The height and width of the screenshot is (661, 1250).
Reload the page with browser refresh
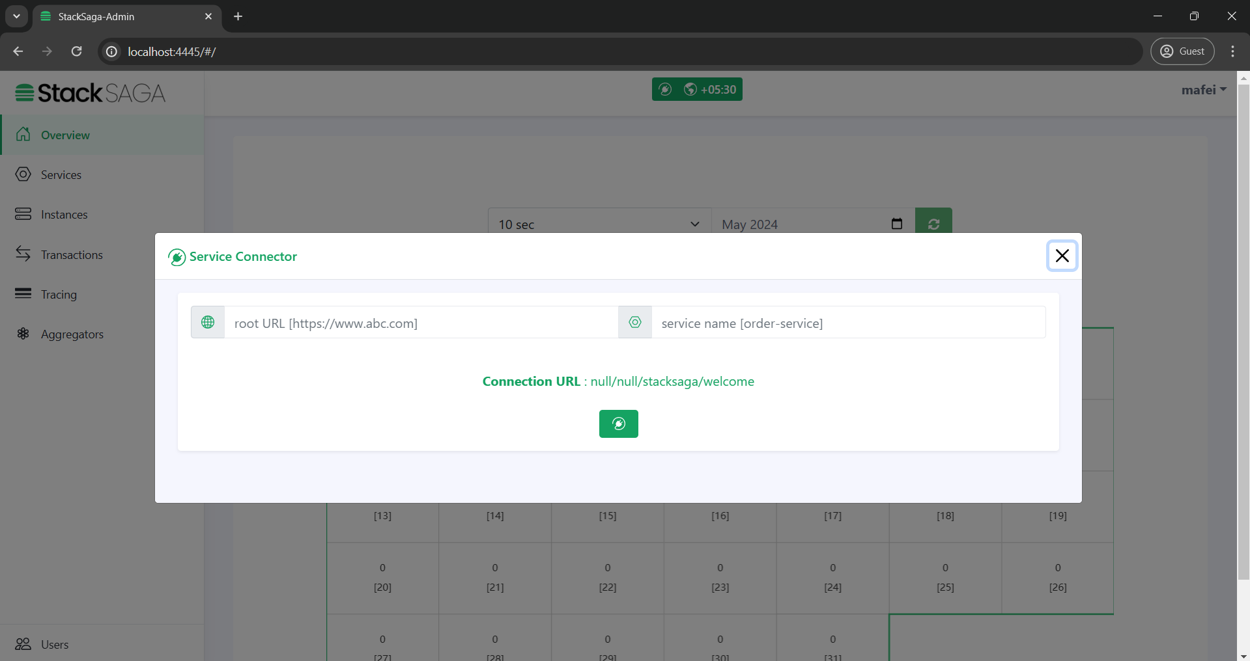(76, 51)
